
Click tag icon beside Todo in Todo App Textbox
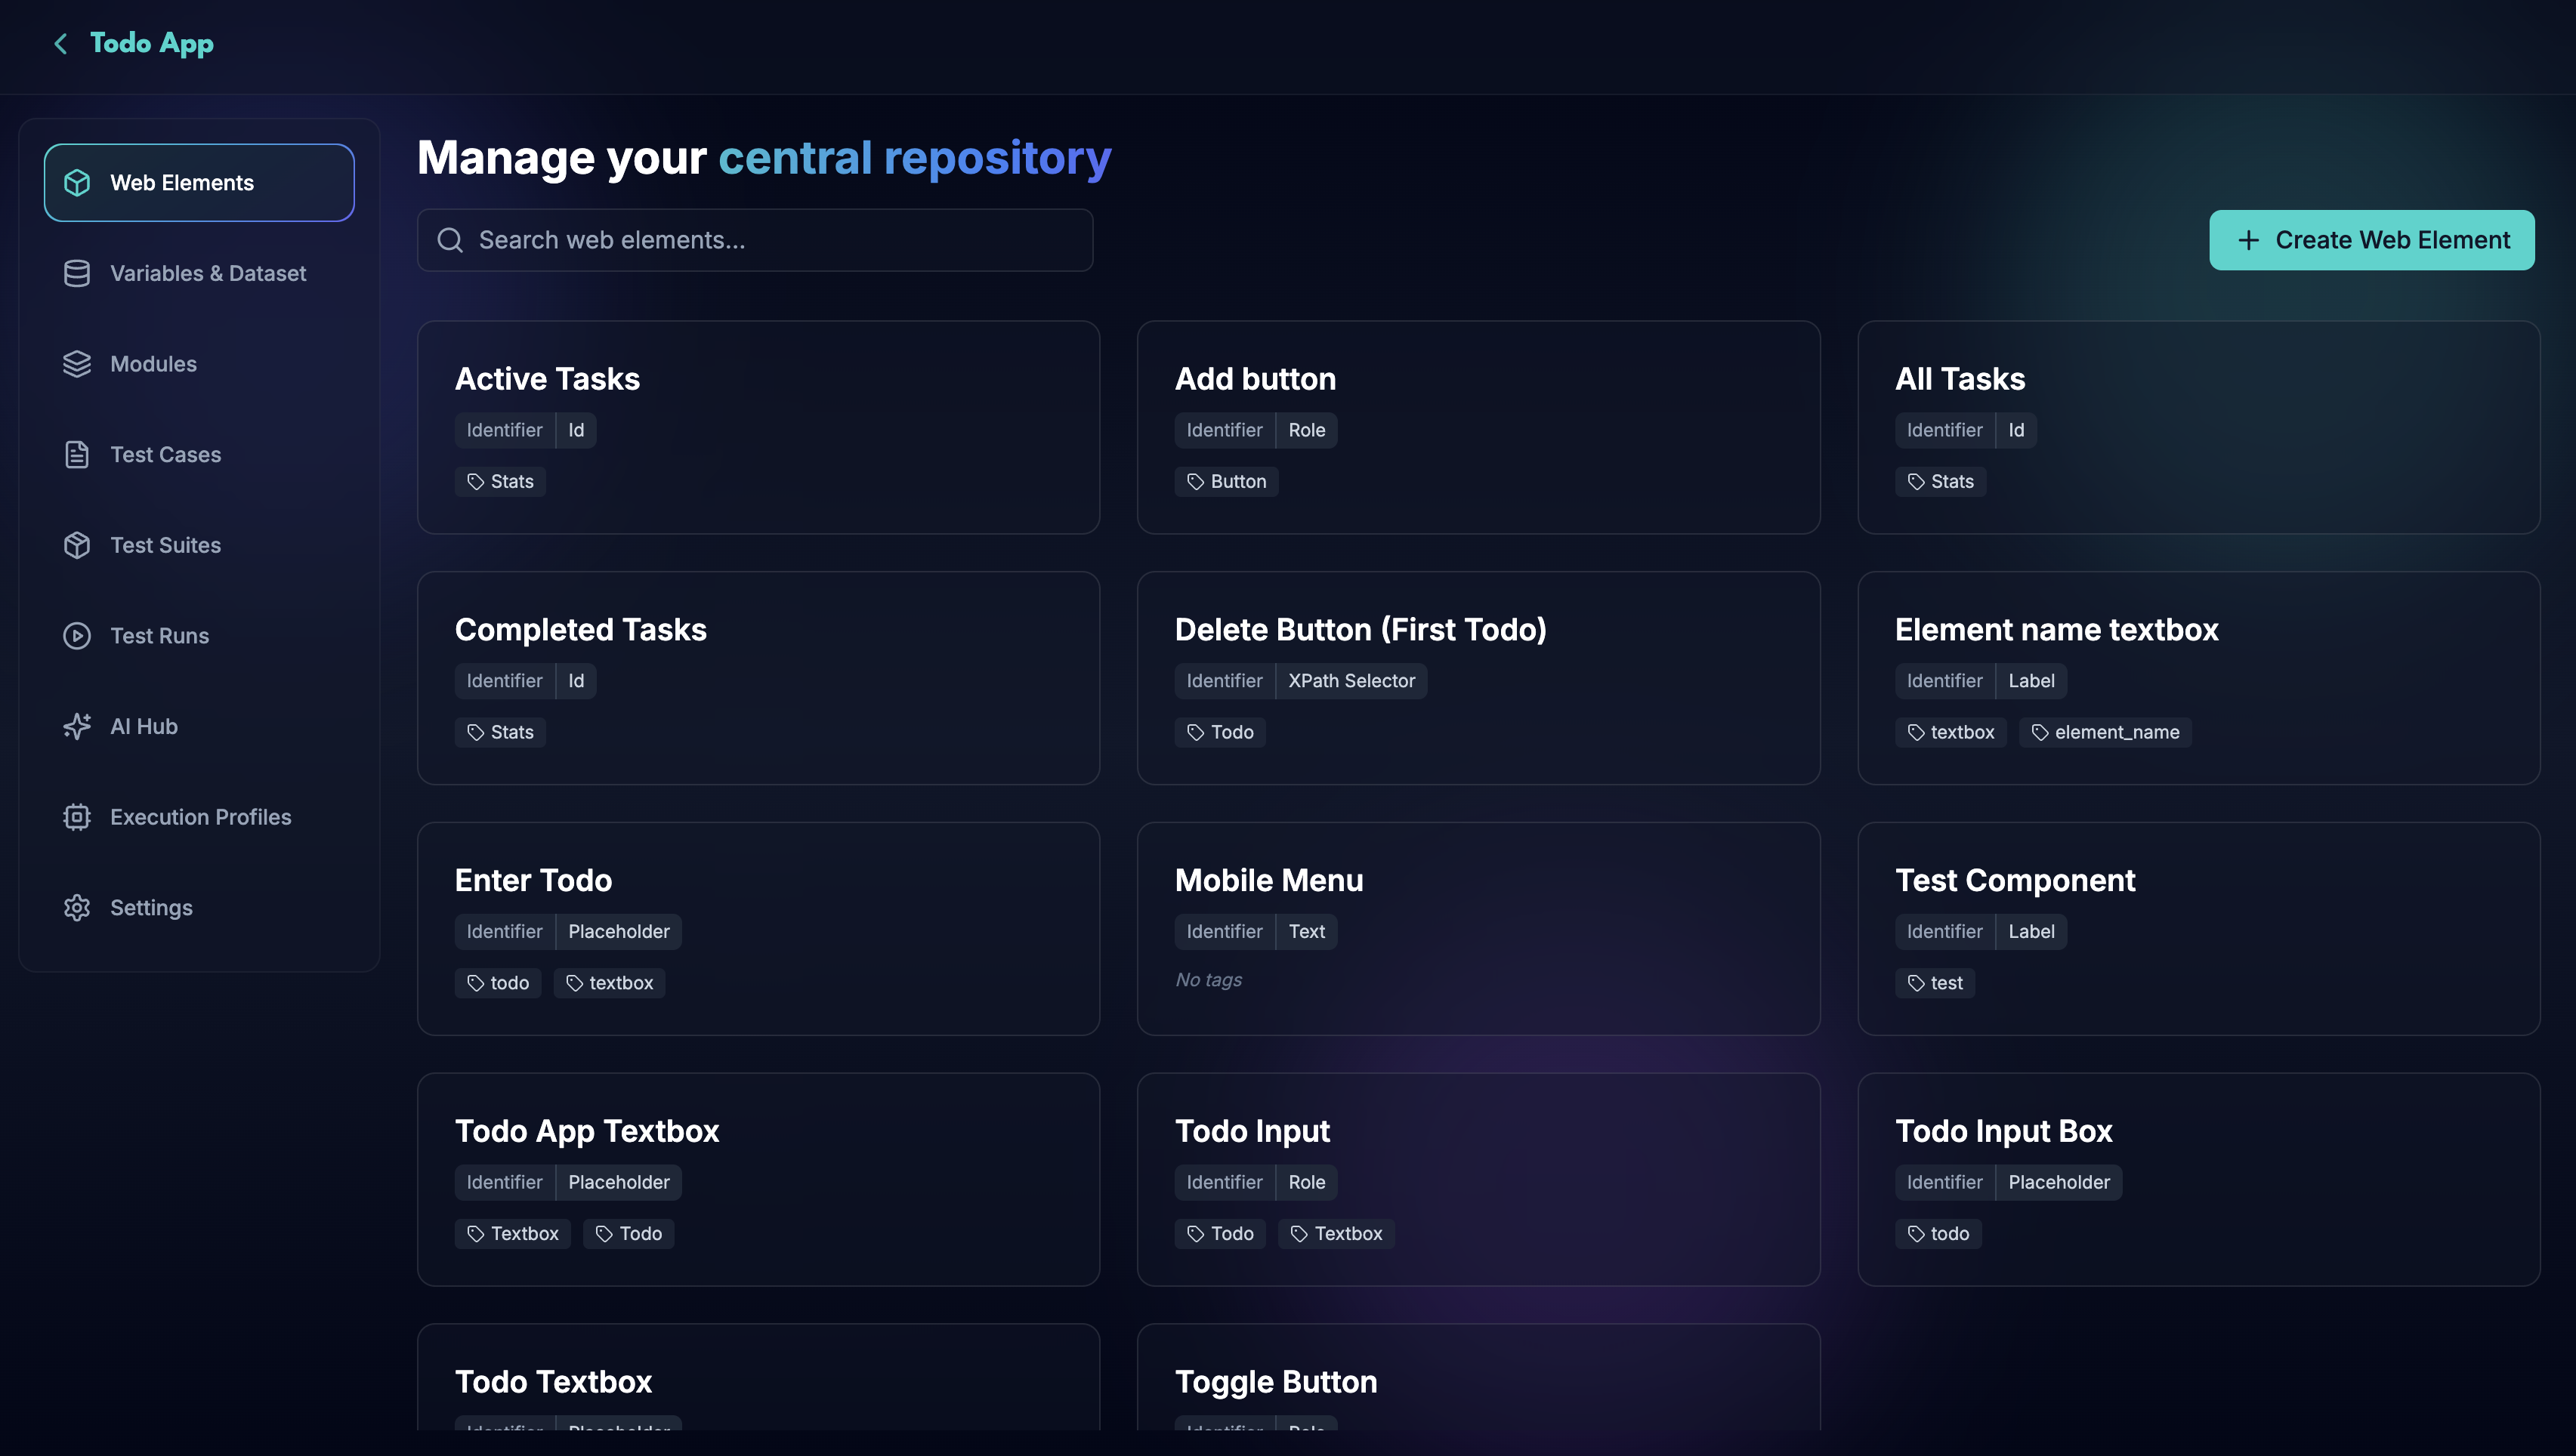[x=604, y=1234]
